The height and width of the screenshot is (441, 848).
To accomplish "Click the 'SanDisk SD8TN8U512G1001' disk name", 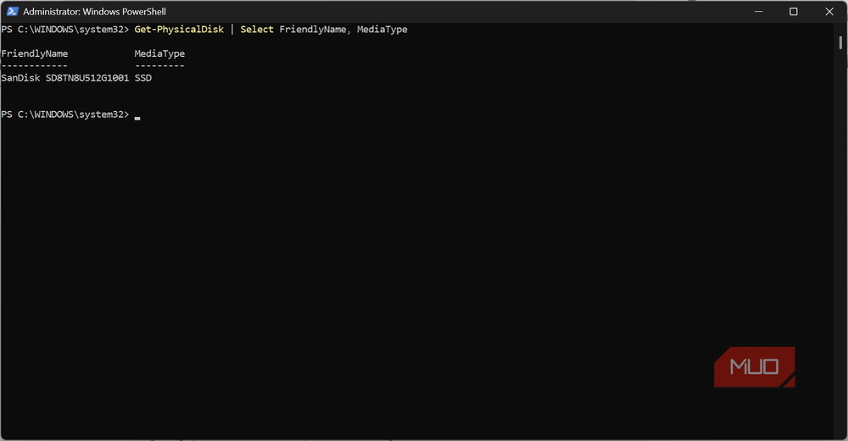I will 65,78.
